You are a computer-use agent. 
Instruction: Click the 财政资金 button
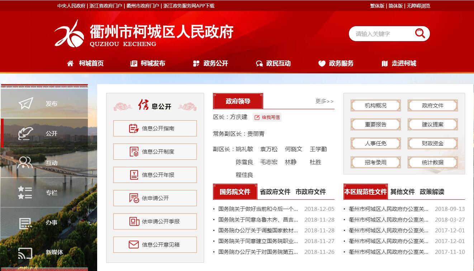[x=432, y=143]
